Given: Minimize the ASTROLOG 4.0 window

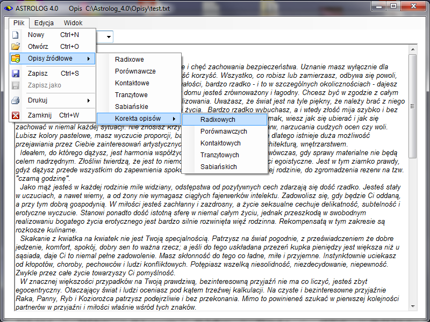Looking at the screenshot, I should pos(379,6).
